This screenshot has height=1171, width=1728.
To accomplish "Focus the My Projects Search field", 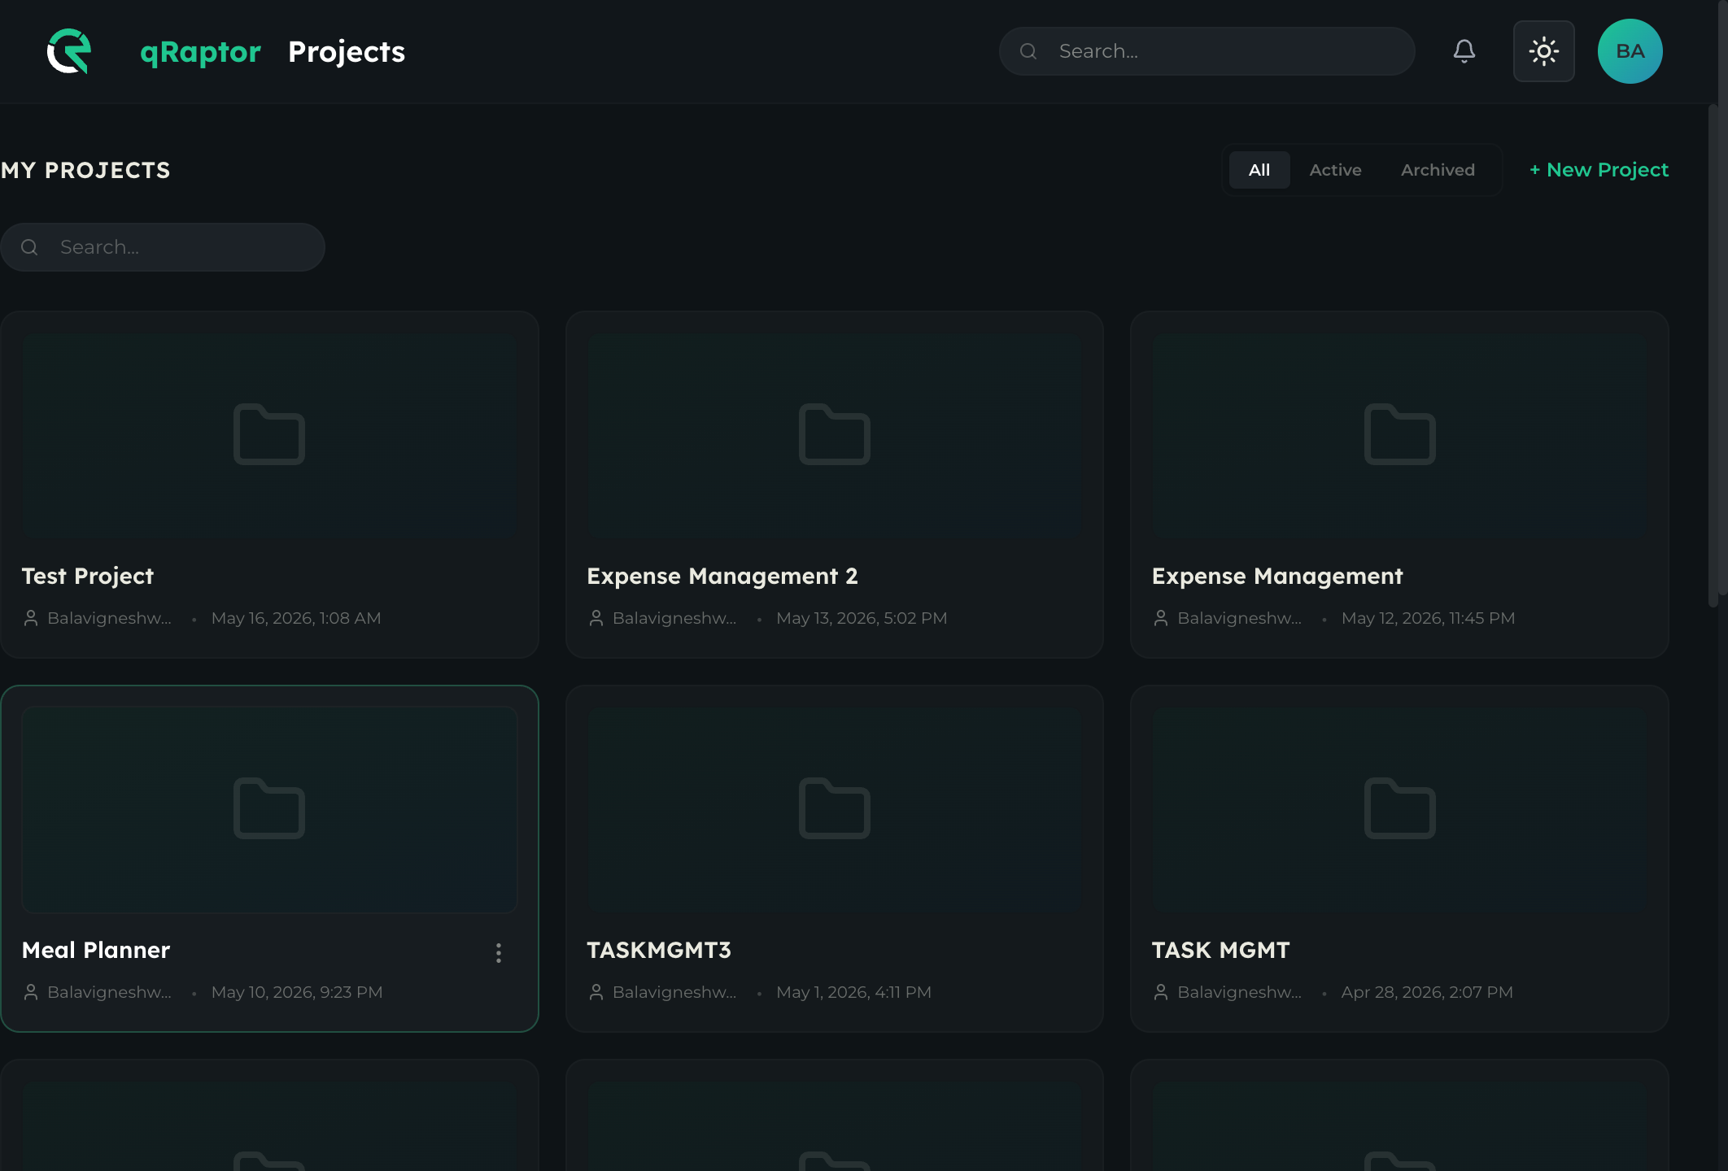I will point(163,247).
